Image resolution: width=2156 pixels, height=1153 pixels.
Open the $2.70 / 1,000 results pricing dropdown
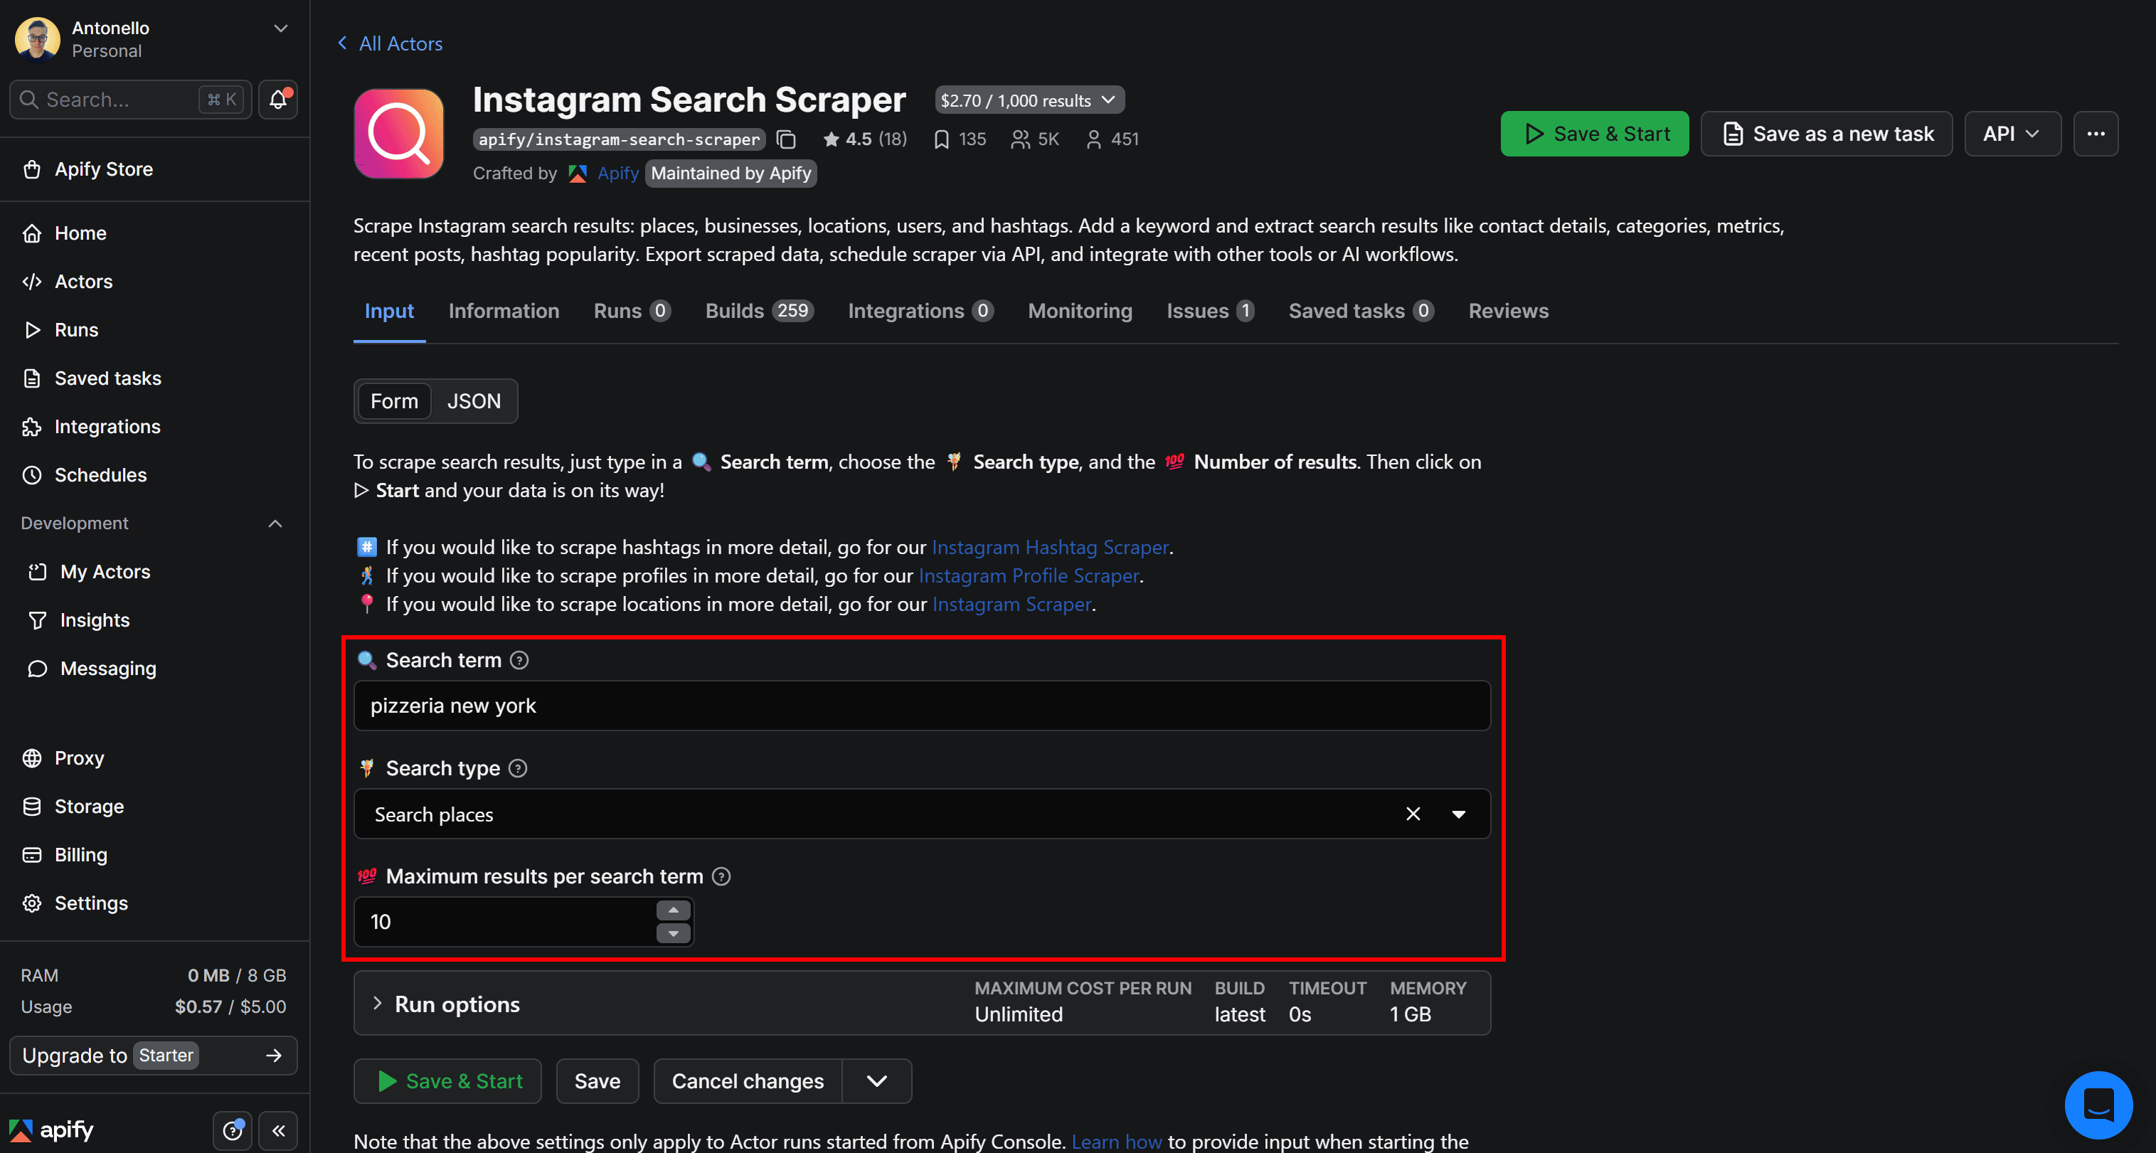click(1029, 99)
